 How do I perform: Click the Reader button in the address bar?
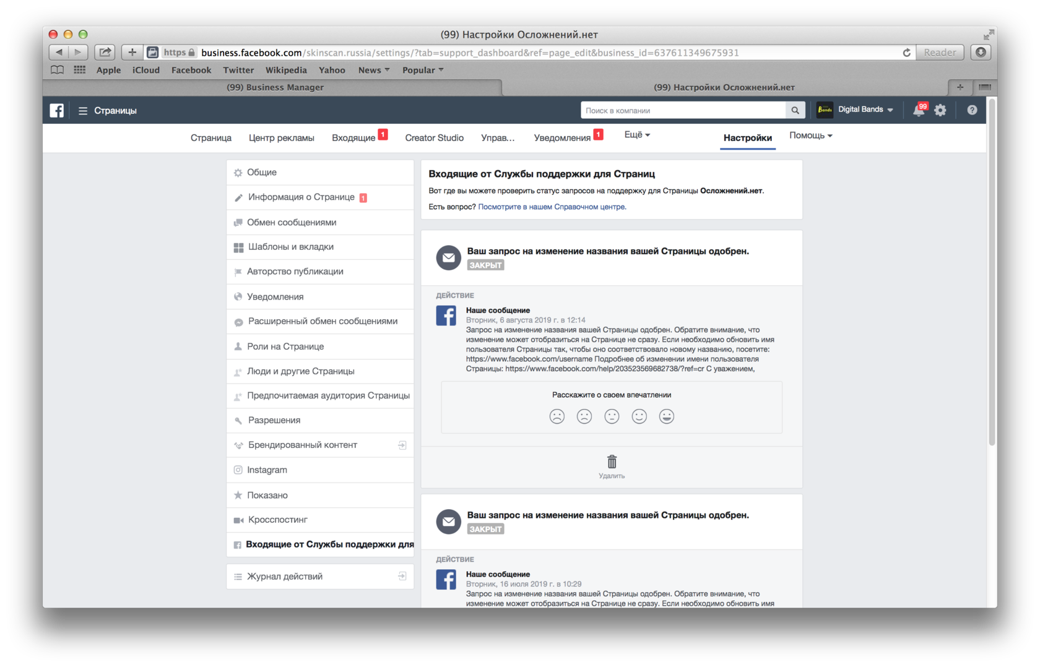tap(940, 53)
